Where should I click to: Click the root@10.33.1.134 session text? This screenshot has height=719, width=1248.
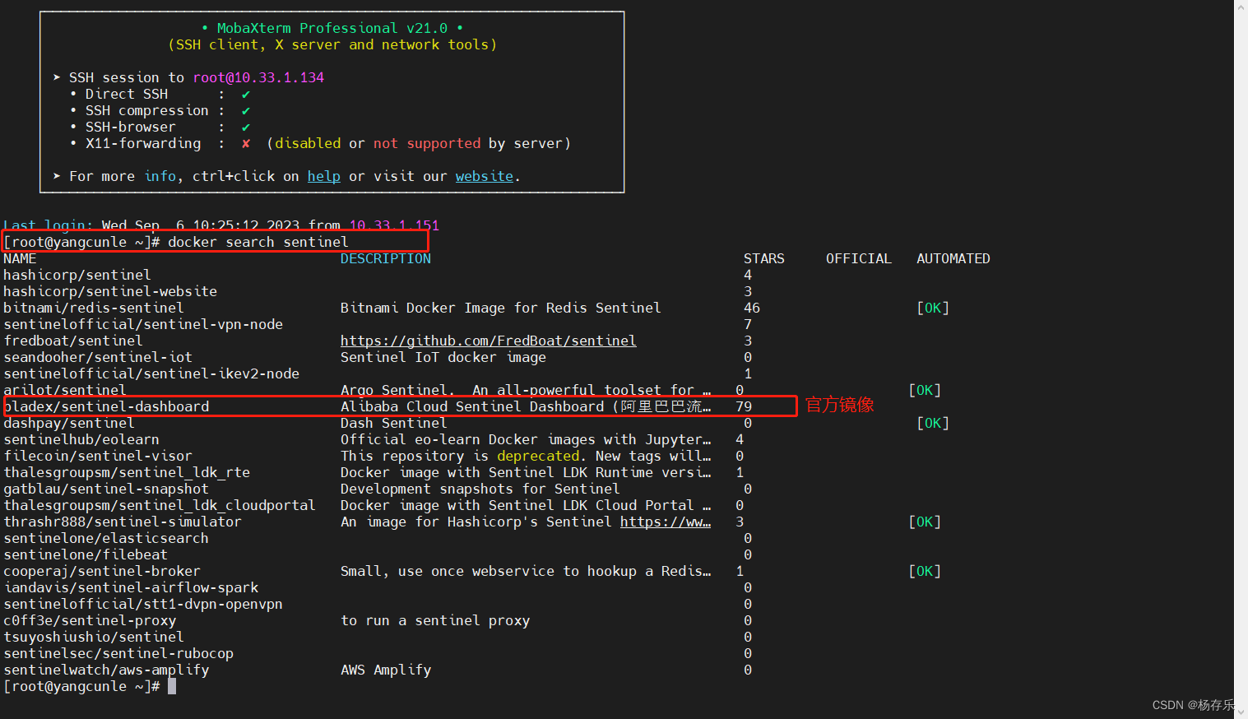(x=258, y=77)
